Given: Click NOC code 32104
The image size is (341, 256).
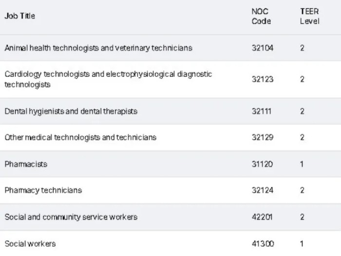Looking at the screenshot, I should pos(263,48).
